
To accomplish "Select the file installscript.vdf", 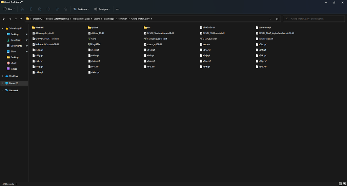I will coord(264,39).
